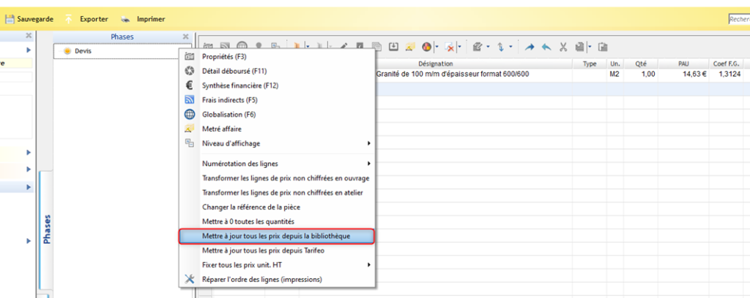Screen dimensions: 750x298
Task: Click the pie chart icon in toolbar
Action: pyautogui.click(x=426, y=47)
